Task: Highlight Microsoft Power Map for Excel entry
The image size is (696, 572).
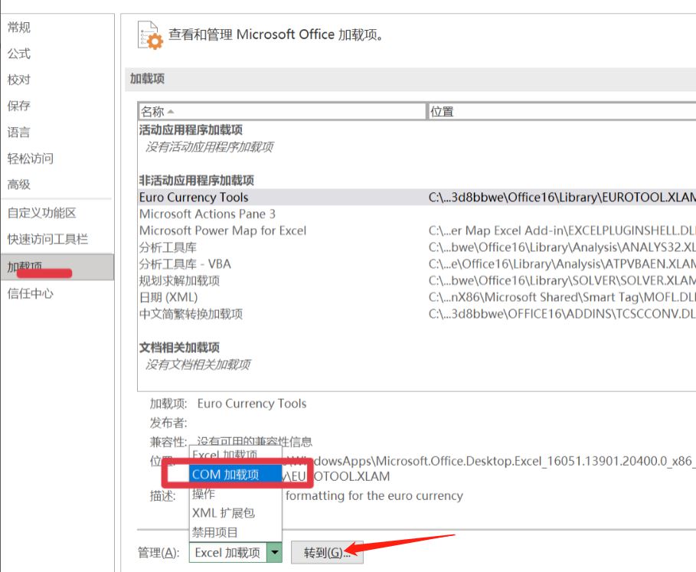Action: click(x=223, y=230)
